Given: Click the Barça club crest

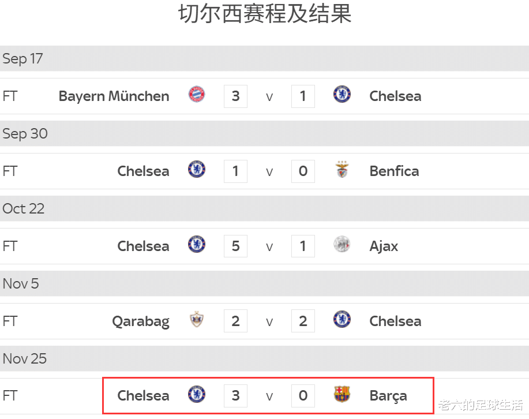Looking at the screenshot, I should pos(342,395).
